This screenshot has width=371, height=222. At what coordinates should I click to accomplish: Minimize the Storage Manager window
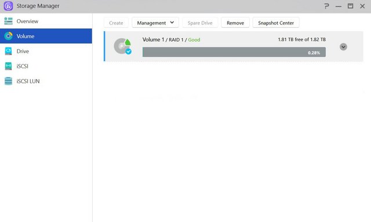coord(339,6)
